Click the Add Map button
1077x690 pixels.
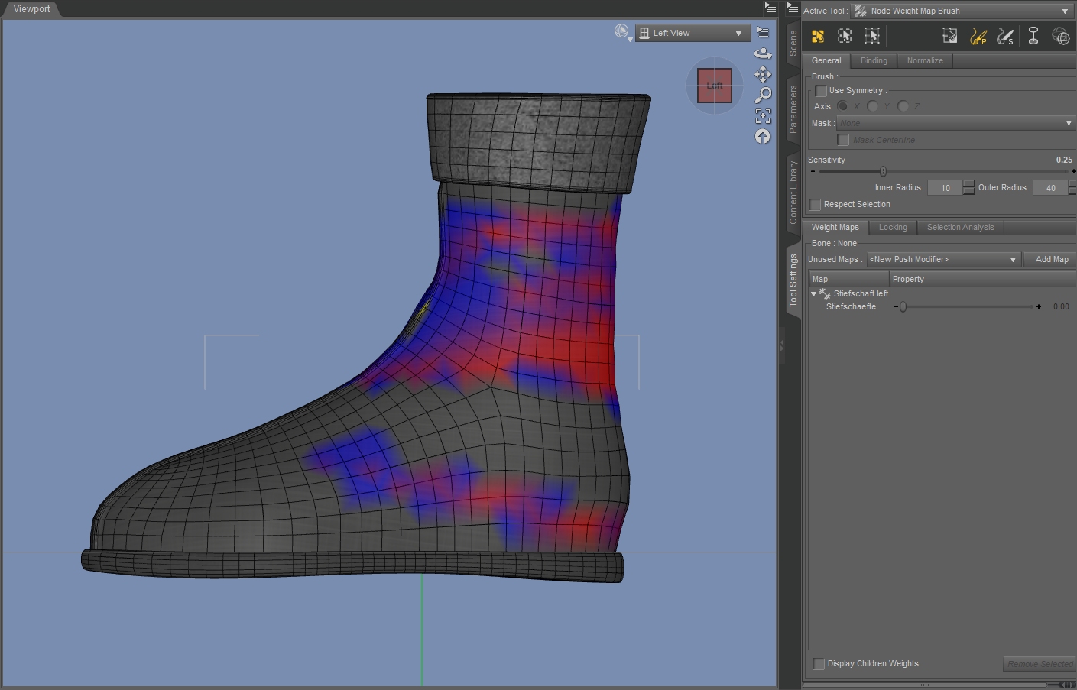(x=1051, y=260)
